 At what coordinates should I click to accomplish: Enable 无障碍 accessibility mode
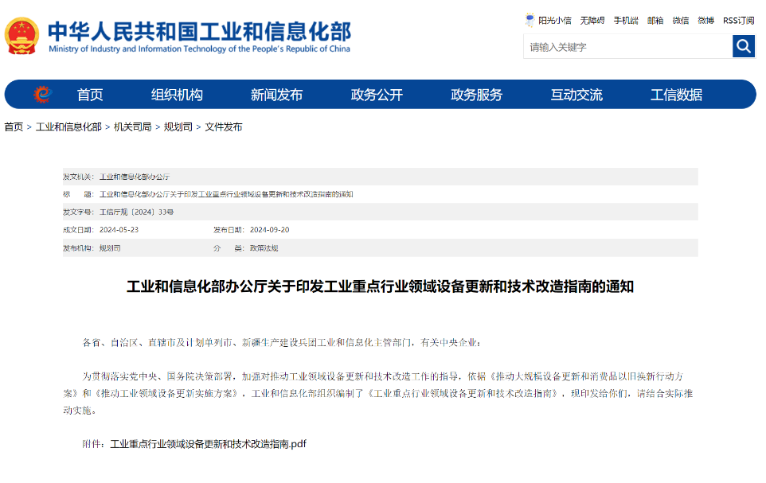pyautogui.click(x=592, y=21)
